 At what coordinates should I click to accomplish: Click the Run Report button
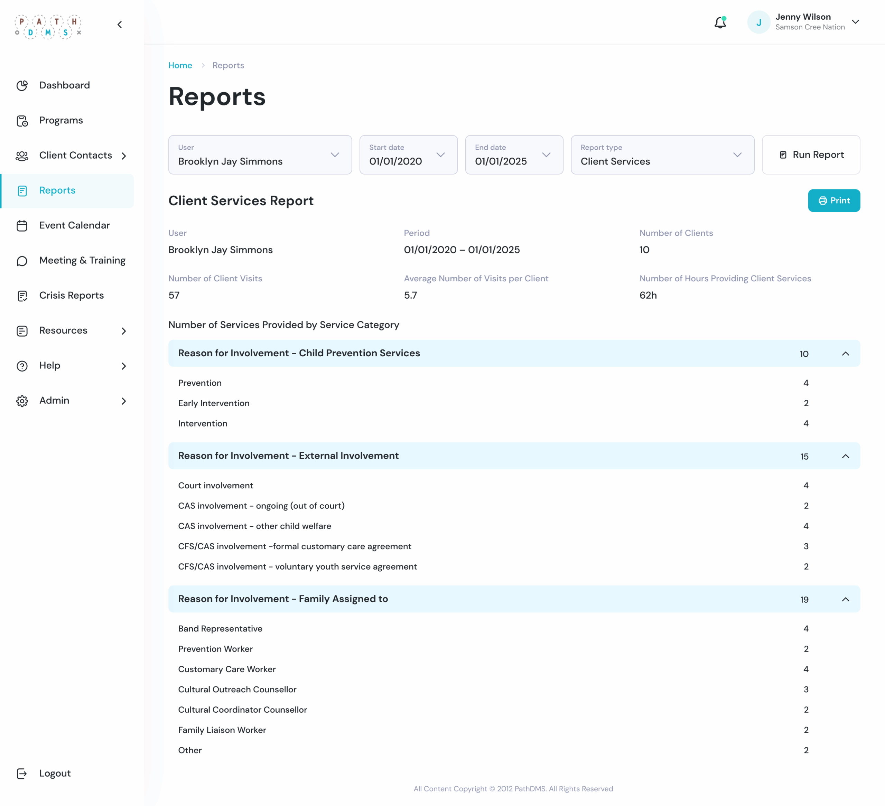pos(811,155)
